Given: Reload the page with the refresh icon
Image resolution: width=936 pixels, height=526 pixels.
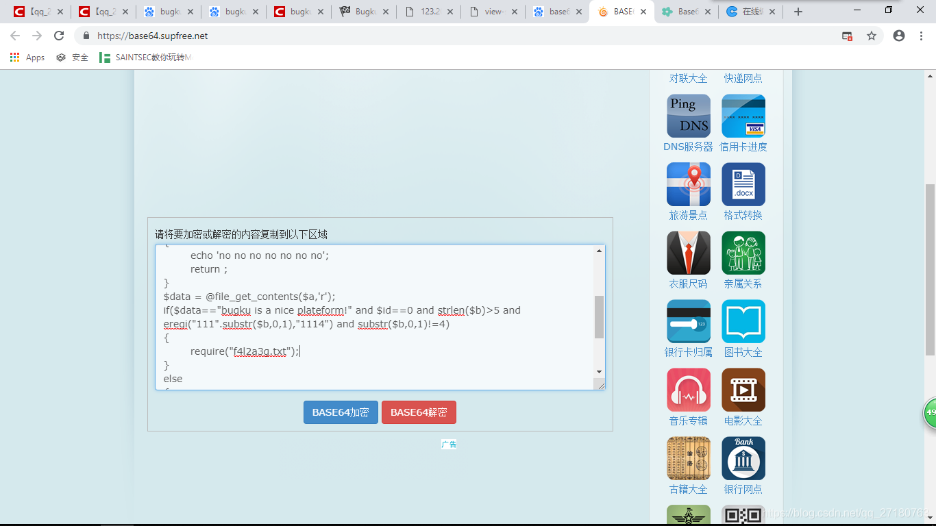Looking at the screenshot, I should click(59, 36).
